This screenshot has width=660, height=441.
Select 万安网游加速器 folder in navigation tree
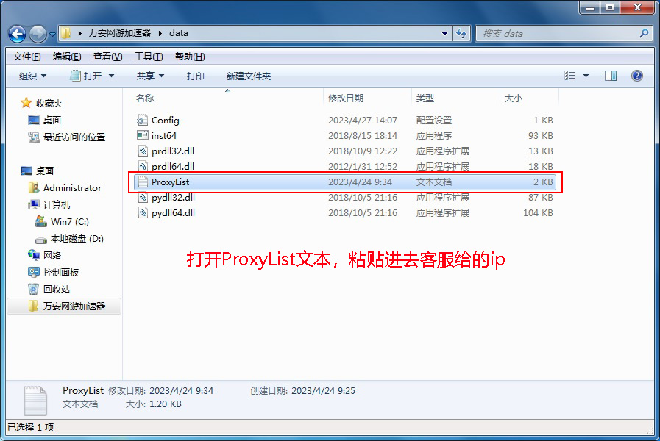click(x=74, y=306)
